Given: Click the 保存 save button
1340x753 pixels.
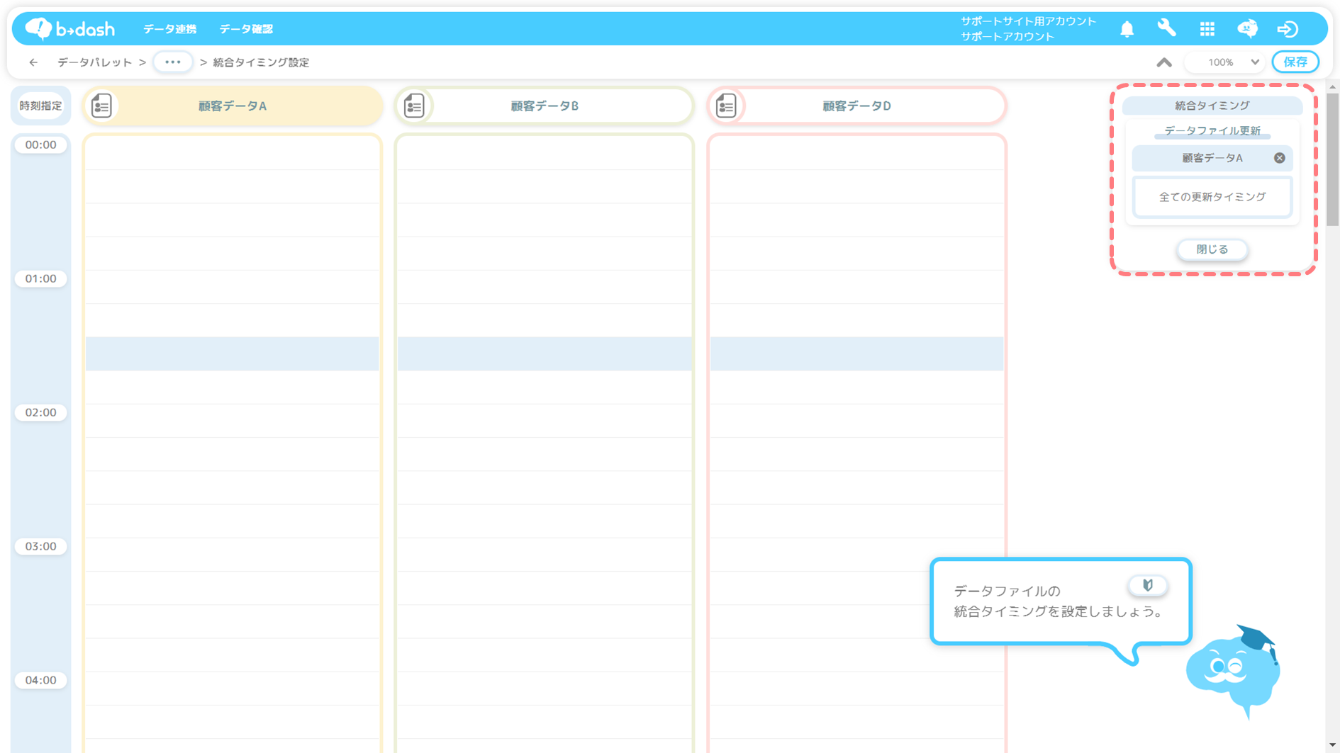Looking at the screenshot, I should [x=1295, y=62].
